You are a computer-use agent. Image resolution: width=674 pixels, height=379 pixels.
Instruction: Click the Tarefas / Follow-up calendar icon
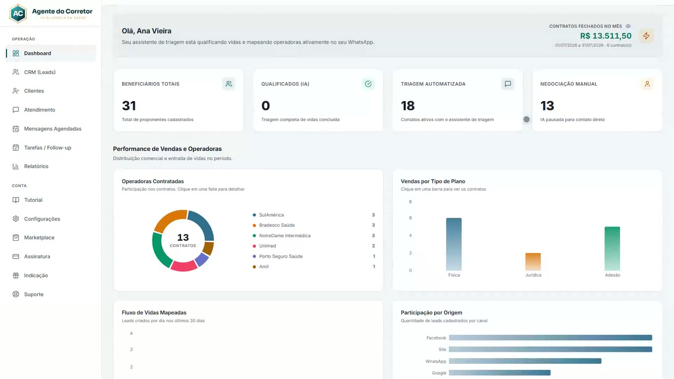(x=16, y=148)
